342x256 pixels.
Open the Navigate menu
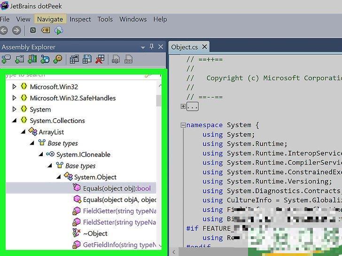pos(50,19)
